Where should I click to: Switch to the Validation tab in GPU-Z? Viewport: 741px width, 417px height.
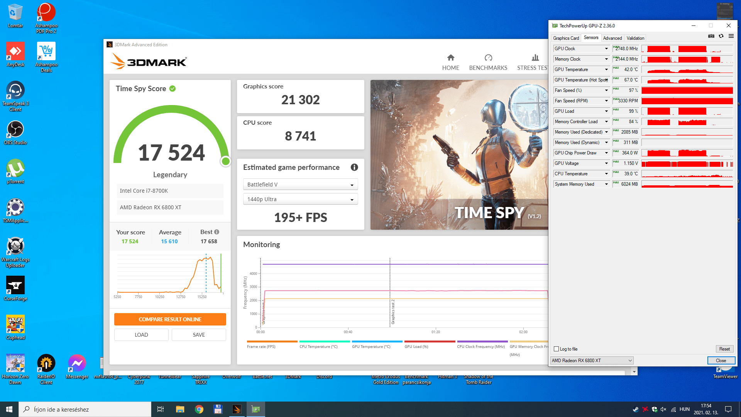(635, 38)
